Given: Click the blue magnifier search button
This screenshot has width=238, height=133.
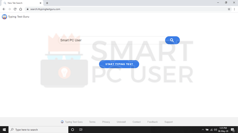Looking at the screenshot, I should pyautogui.click(x=172, y=40).
